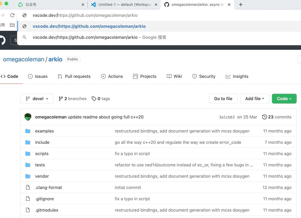Select the Google search suggestion
Viewport: 301px width, 218px height.
[99, 37]
